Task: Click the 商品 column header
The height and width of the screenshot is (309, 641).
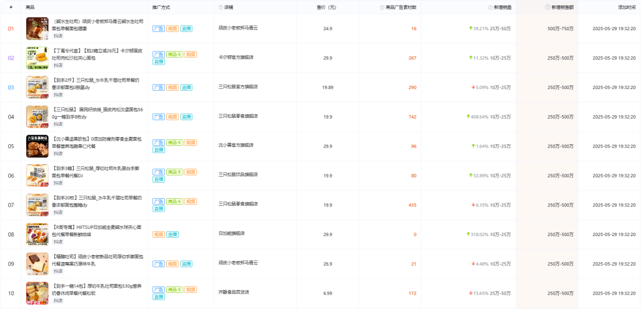Action: pos(30,7)
